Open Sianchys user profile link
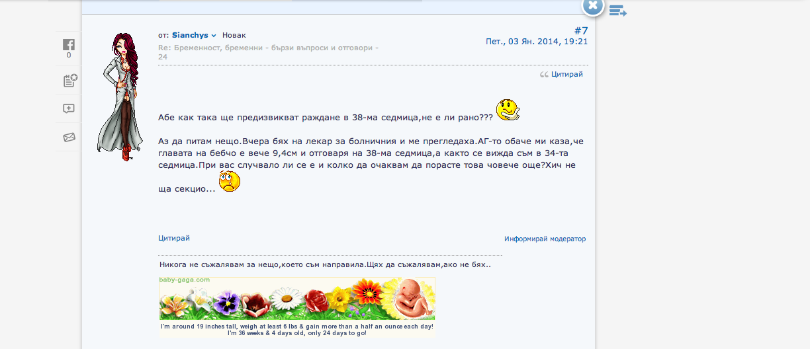The image size is (810, 349). [x=189, y=35]
